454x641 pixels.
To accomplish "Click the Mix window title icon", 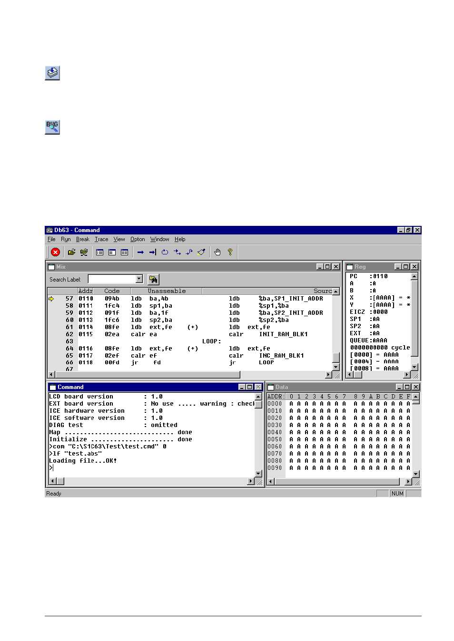I will [51, 267].
